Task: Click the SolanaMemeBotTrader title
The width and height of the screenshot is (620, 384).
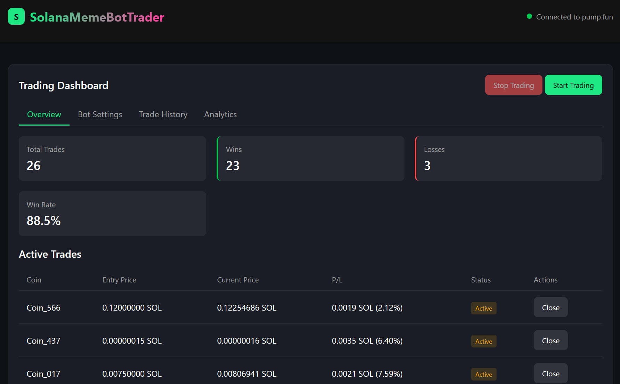Action: click(97, 17)
